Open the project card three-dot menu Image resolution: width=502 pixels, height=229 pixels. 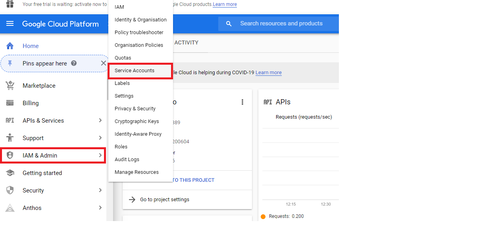pos(242,102)
